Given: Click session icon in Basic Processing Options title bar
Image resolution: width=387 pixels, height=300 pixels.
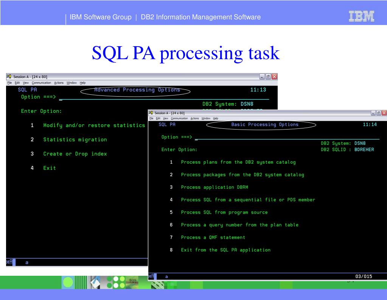Looking at the screenshot, I should 151,112.
